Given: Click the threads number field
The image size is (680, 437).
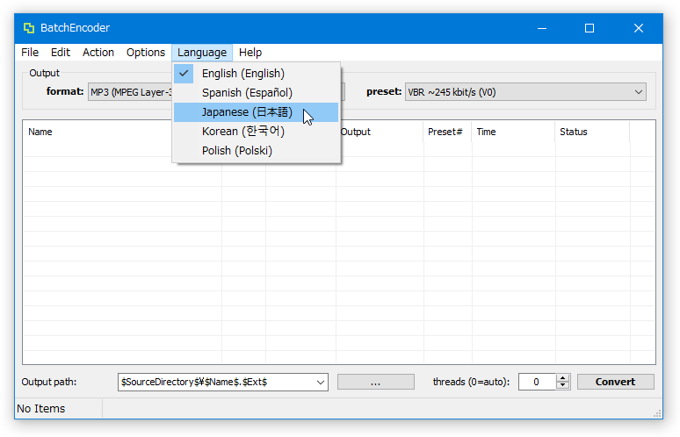Looking at the screenshot, I should tap(537, 382).
